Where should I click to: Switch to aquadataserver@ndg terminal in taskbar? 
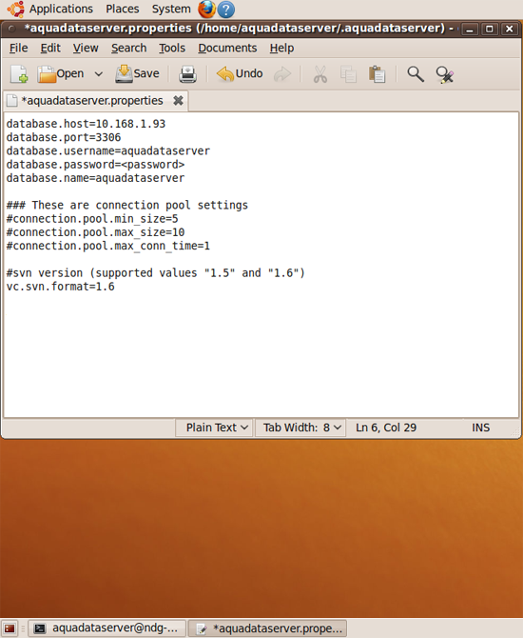pyautogui.click(x=107, y=628)
